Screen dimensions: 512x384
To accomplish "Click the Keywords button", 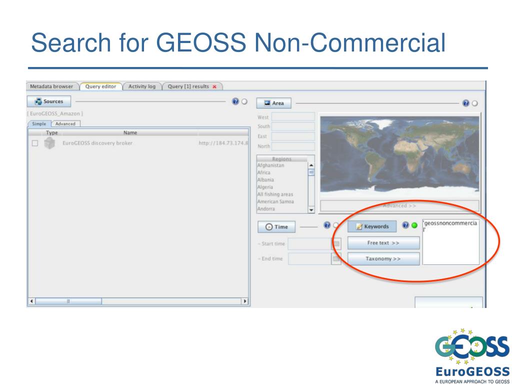I will click(x=372, y=226).
